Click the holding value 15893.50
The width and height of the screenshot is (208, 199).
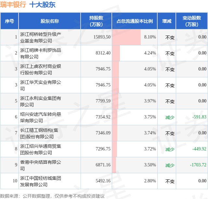[102, 37]
